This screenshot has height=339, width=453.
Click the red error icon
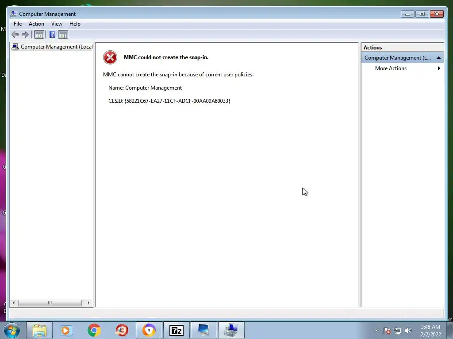pyautogui.click(x=110, y=57)
